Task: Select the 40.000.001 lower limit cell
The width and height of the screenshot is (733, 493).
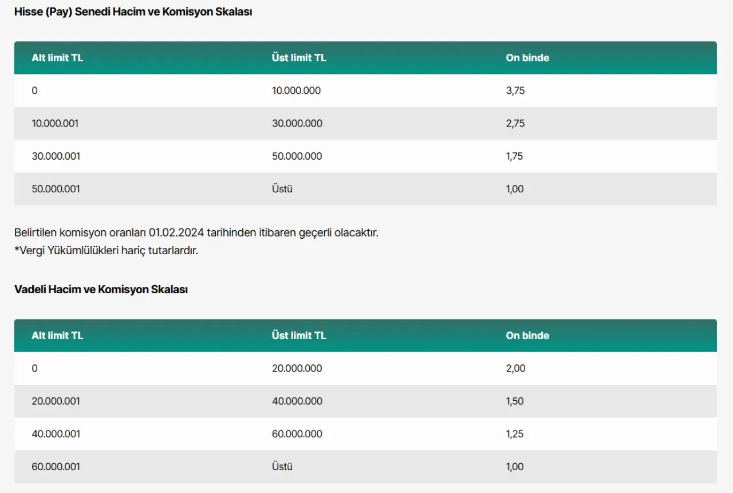Action: point(56,434)
